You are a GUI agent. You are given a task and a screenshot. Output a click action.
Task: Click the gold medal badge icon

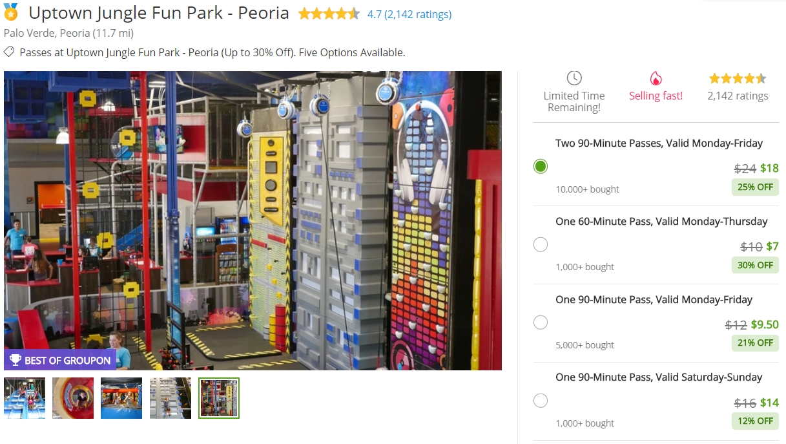pos(11,12)
